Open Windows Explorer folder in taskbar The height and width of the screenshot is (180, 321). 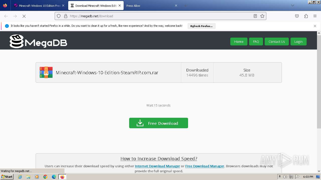click(x=28, y=177)
